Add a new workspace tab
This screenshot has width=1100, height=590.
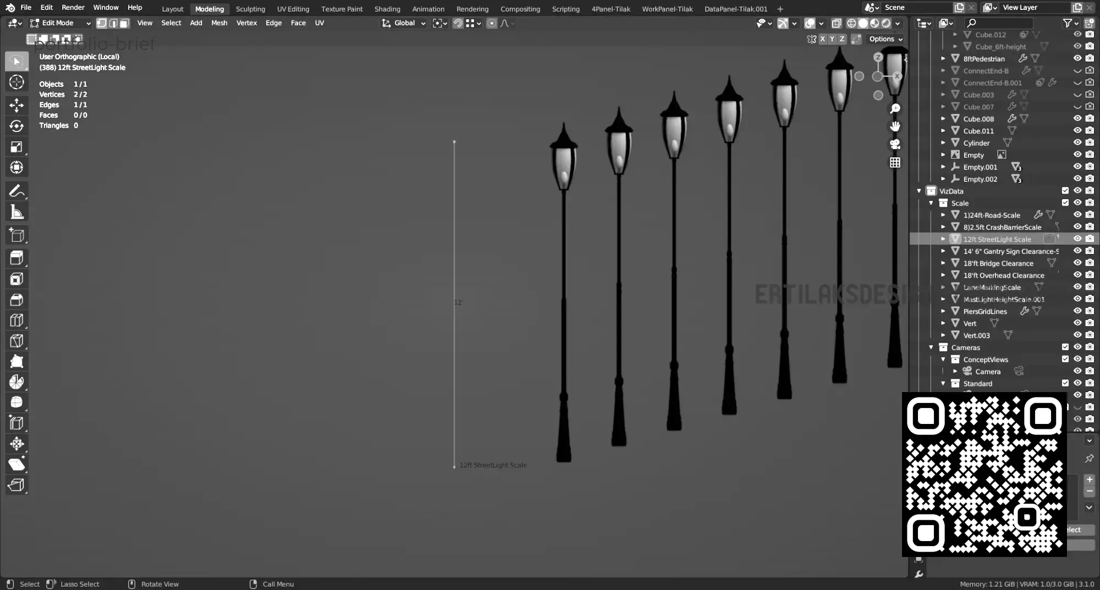(x=780, y=9)
